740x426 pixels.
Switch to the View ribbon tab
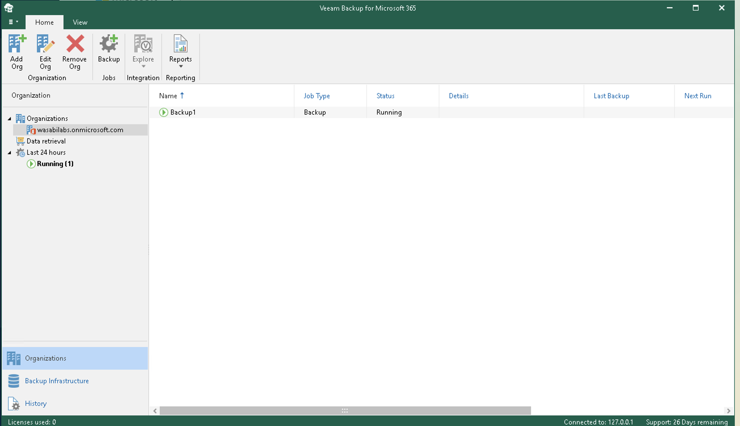pos(80,22)
